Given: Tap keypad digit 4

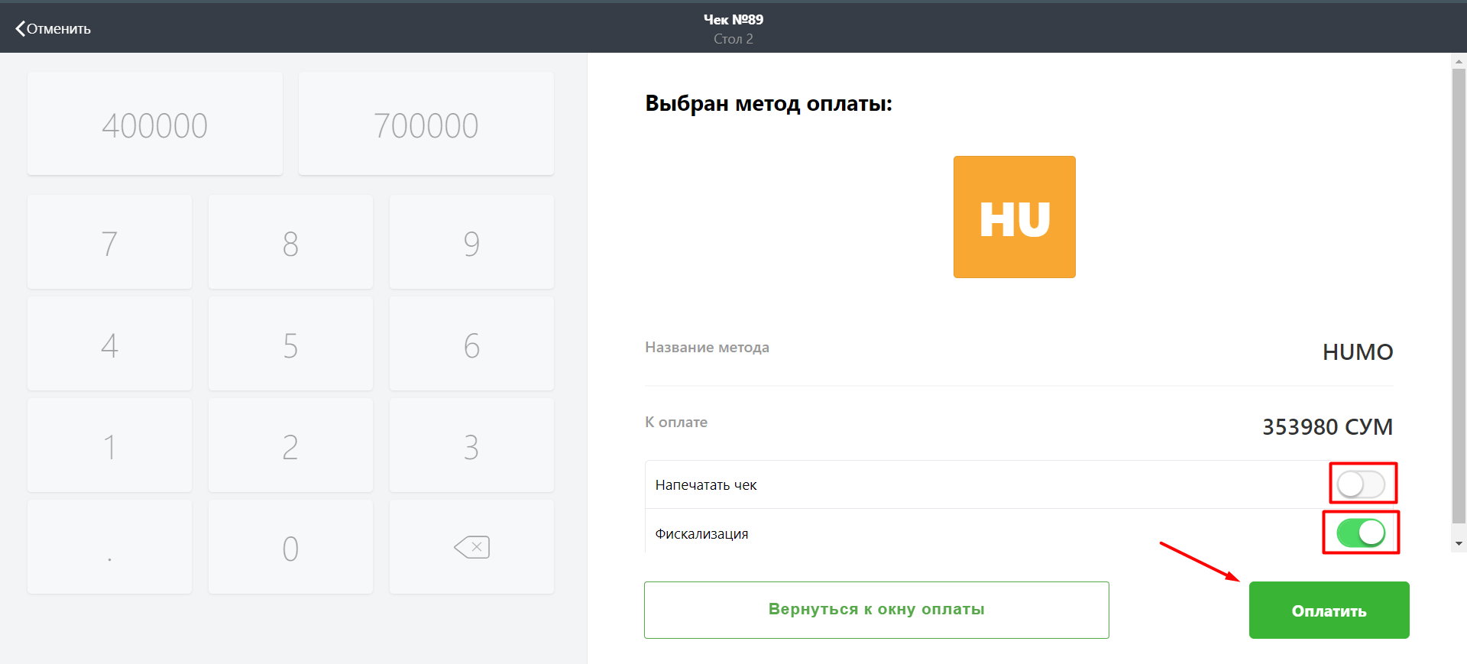Looking at the screenshot, I should (110, 344).
